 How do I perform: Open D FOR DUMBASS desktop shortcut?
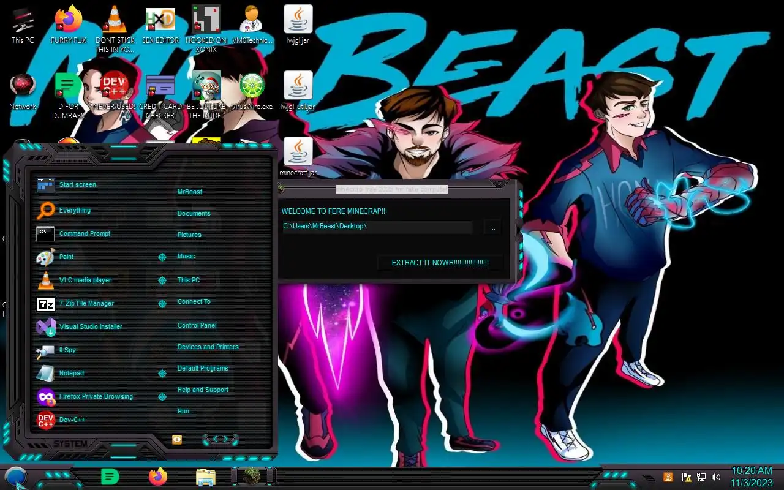point(69,96)
